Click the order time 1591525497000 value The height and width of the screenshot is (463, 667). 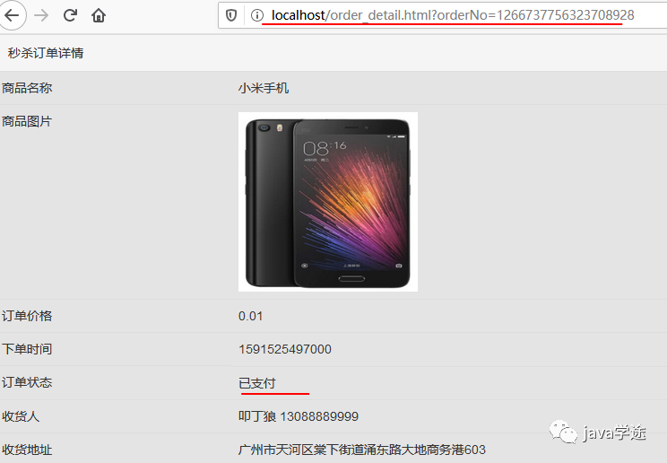coord(284,349)
